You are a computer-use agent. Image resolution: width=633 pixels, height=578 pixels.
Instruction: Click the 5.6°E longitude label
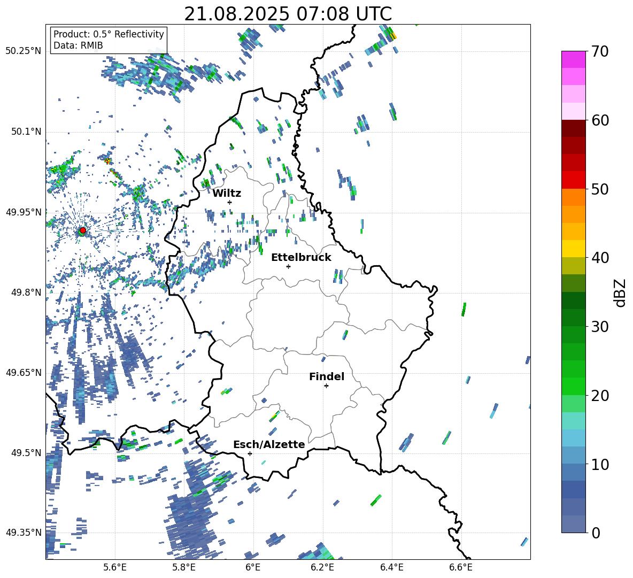(115, 567)
